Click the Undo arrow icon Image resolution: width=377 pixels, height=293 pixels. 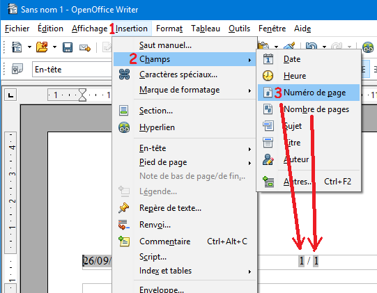[x=311, y=46]
